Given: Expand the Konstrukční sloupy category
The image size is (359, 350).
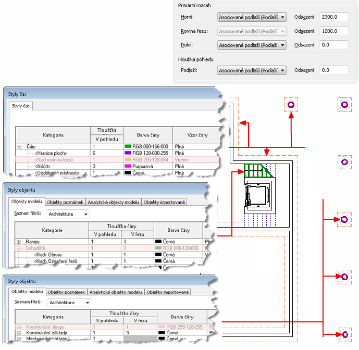Looking at the screenshot, I should [19, 327].
